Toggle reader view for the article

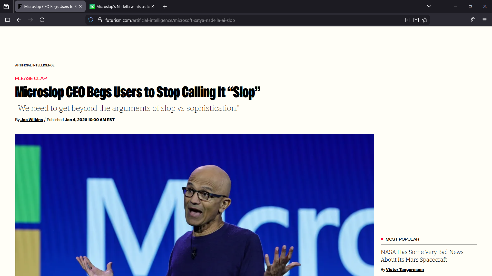pyautogui.click(x=407, y=20)
